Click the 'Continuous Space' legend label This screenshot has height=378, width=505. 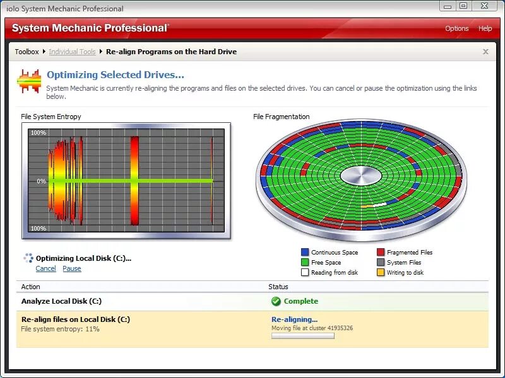[335, 253]
